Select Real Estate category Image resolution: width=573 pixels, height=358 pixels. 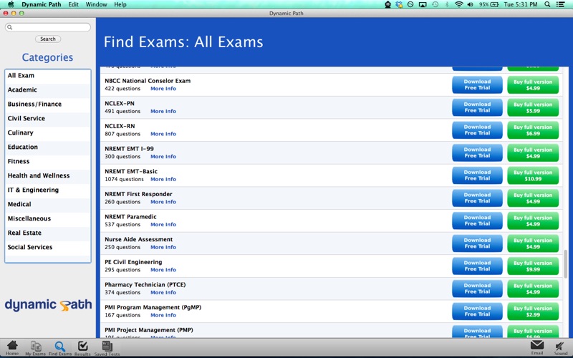48,233
